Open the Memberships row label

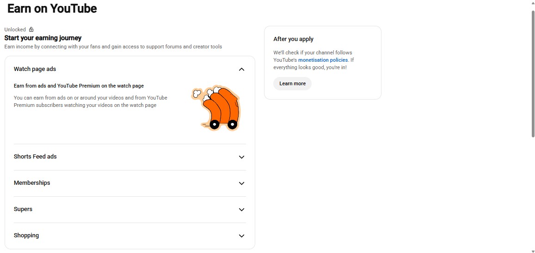tap(32, 183)
